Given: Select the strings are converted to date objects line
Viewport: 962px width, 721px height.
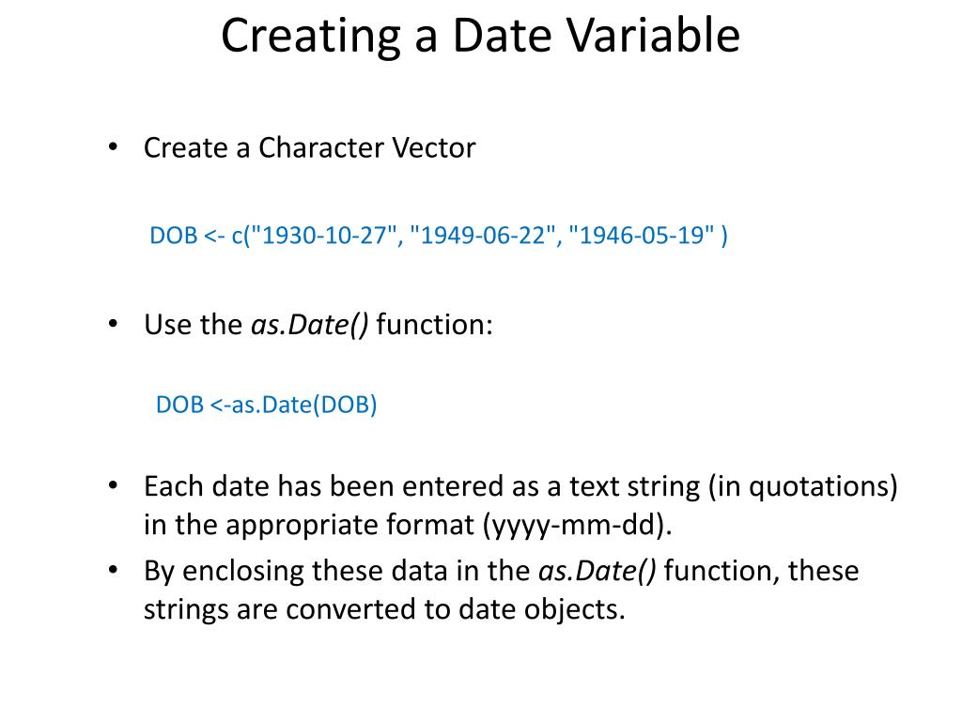Looking at the screenshot, I should 384,610.
